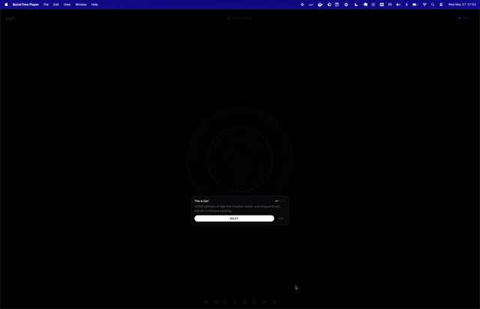Click the calendar menu bar icon
Screen dimensions: 480x309
point(337,4)
